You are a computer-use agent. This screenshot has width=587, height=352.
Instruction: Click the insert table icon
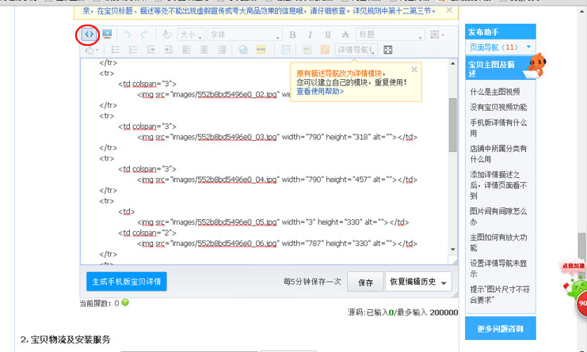point(286,50)
